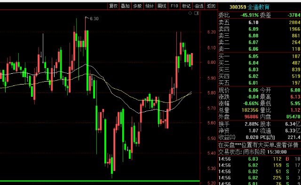Click the diamond icon above the chart

(x=190, y=13)
